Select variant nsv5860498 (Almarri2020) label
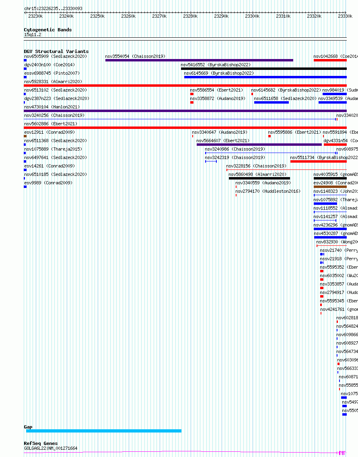This screenshot has width=358, height=457. pyautogui.click(x=257, y=175)
